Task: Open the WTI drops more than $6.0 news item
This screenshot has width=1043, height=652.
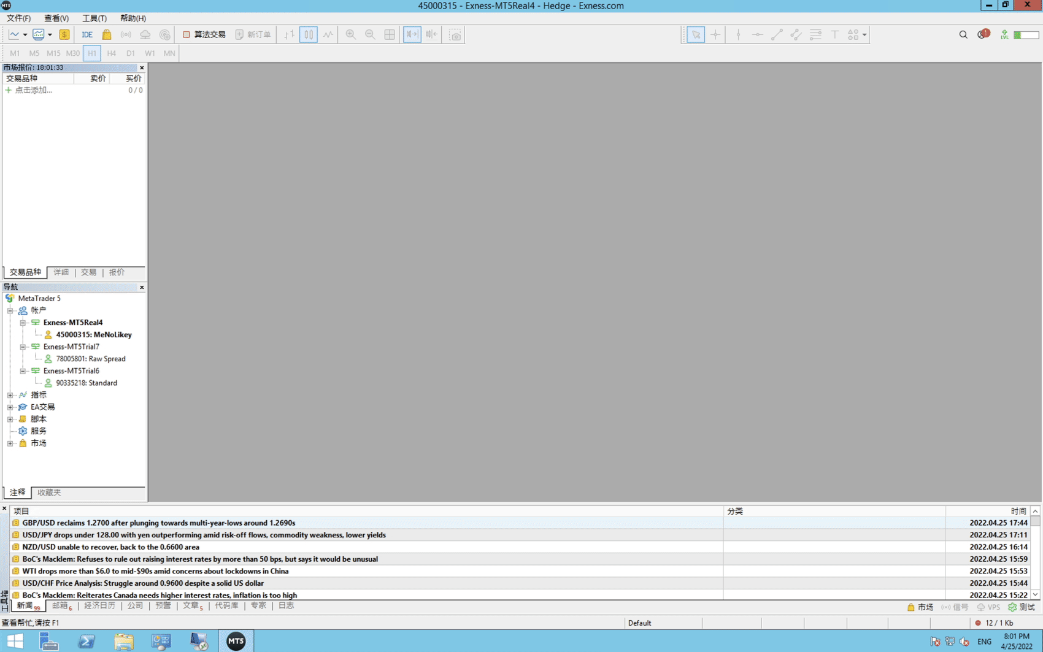Action: [155, 571]
